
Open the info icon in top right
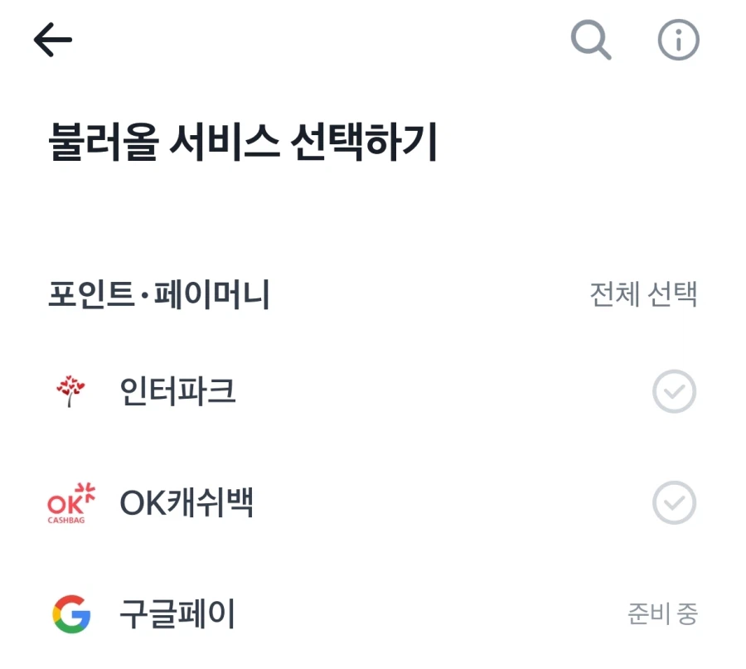[680, 39]
